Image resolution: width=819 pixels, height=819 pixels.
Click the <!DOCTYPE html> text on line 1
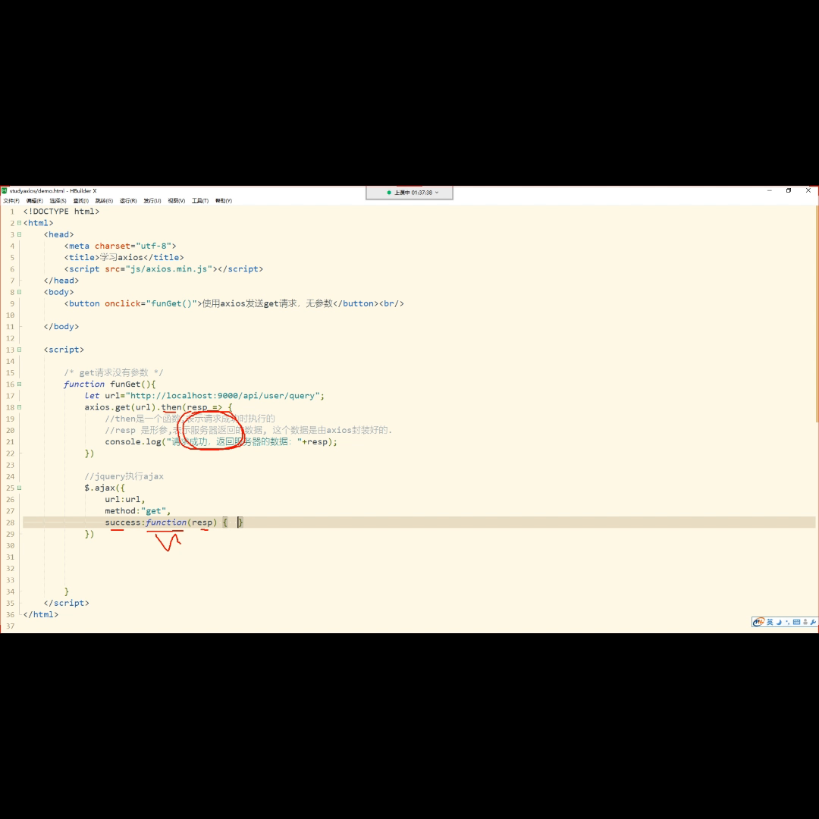coord(61,212)
